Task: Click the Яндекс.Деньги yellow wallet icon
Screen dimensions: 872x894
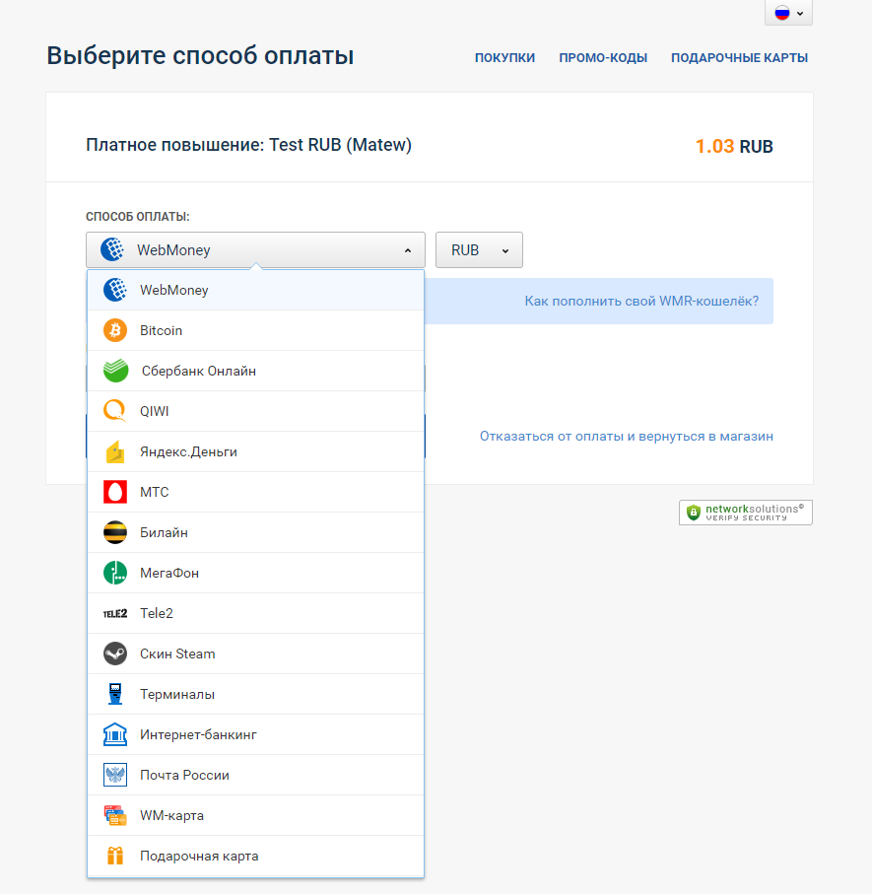Action: [115, 452]
